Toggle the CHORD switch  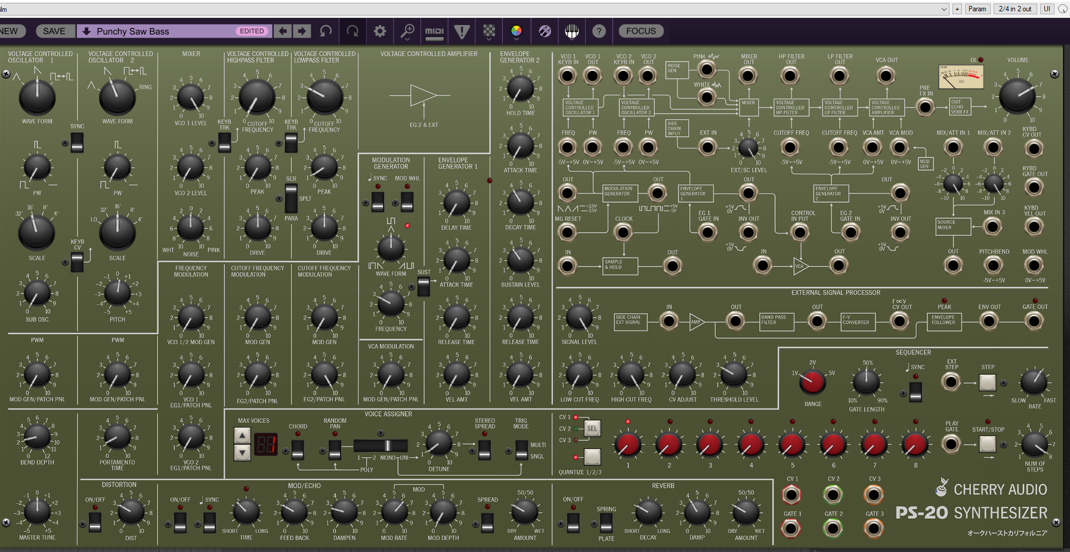pyautogui.click(x=298, y=450)
